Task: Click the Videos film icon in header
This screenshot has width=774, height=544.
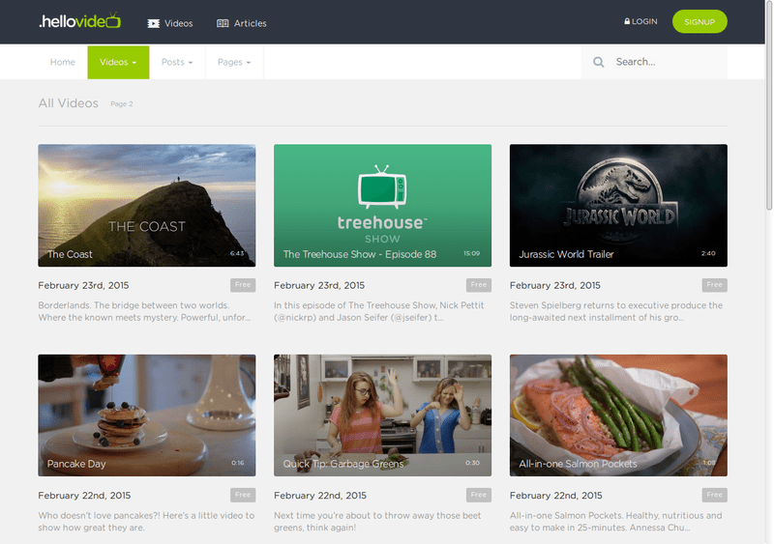Action: [x=154, y=23]
